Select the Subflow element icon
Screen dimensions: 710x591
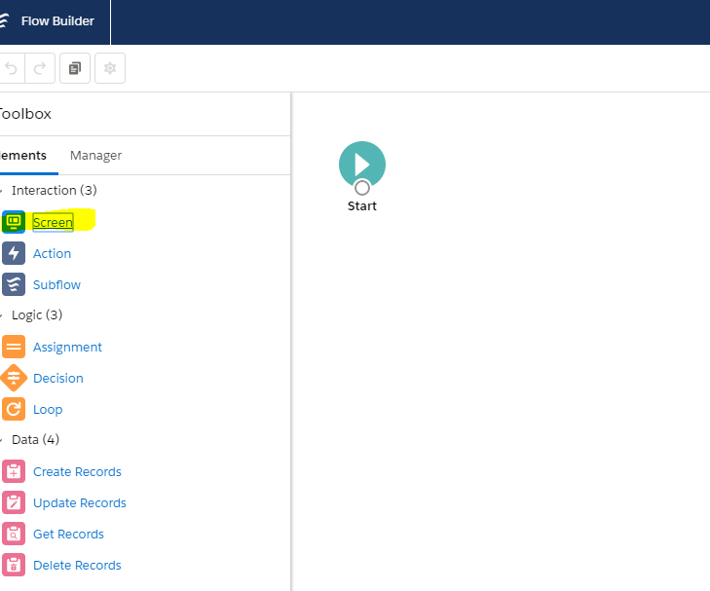pos(14,284)
